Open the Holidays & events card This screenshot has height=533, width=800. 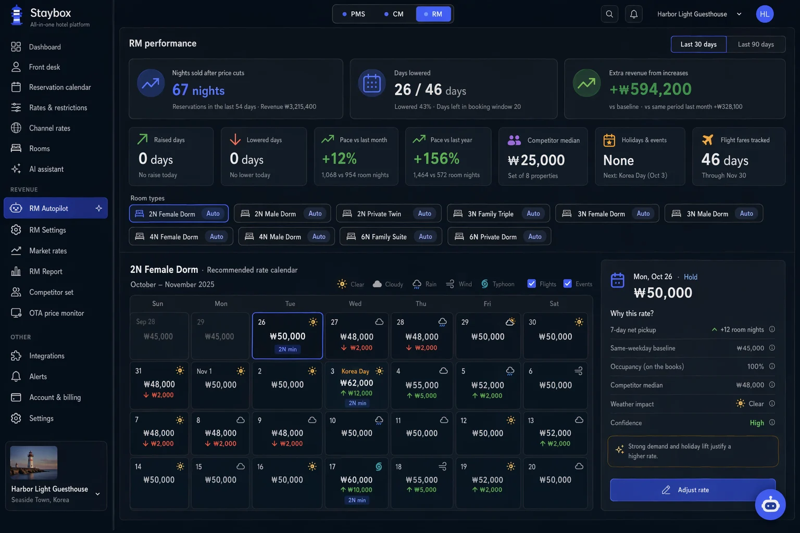coord(640,157)
